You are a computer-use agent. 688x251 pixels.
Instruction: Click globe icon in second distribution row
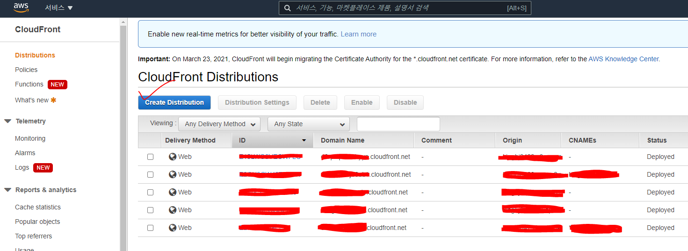click(173, 174)
